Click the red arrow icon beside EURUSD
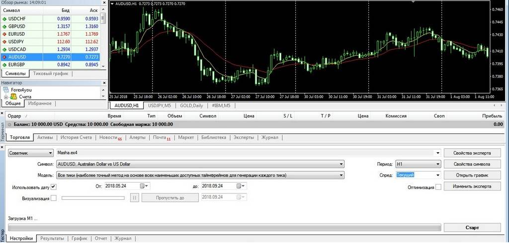 [5, 34]
